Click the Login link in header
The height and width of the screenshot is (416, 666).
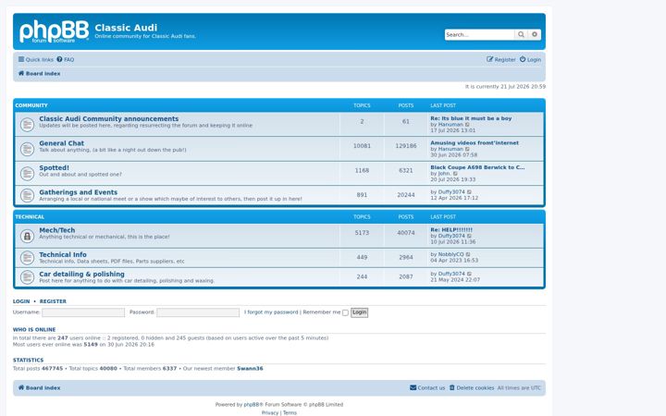[531, 59]
